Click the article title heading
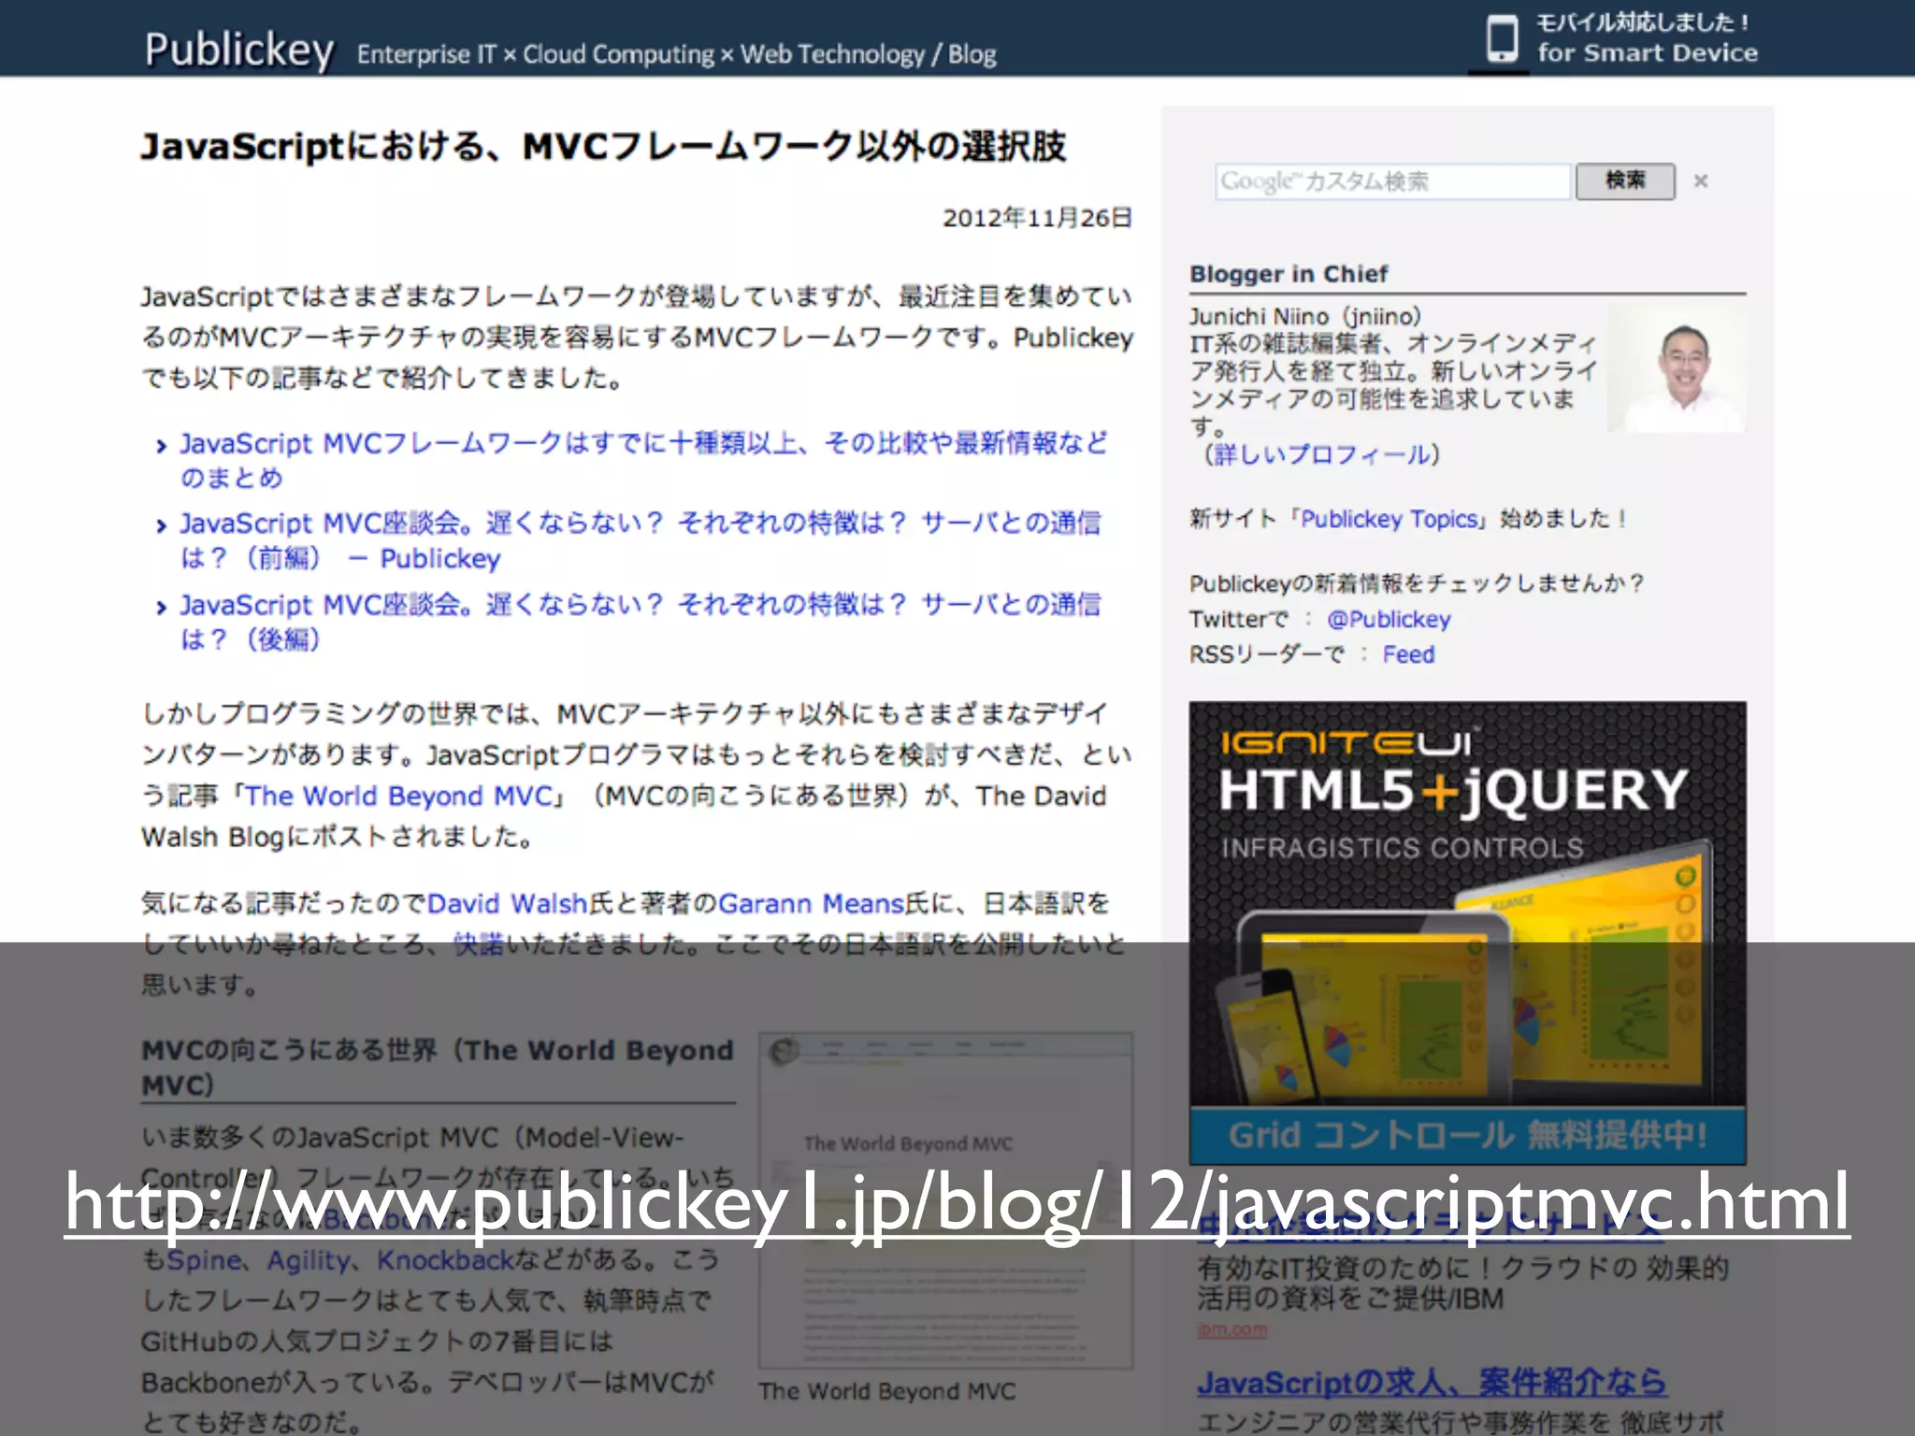Screen dimensions: 1915x1436 (603, 147)
